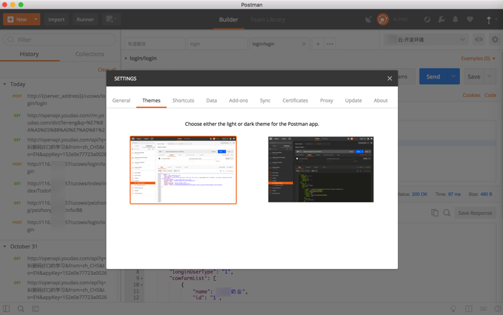This screenshot has width=503, height=315.
Task: Open the Cookies link
Action: [471, 95]
